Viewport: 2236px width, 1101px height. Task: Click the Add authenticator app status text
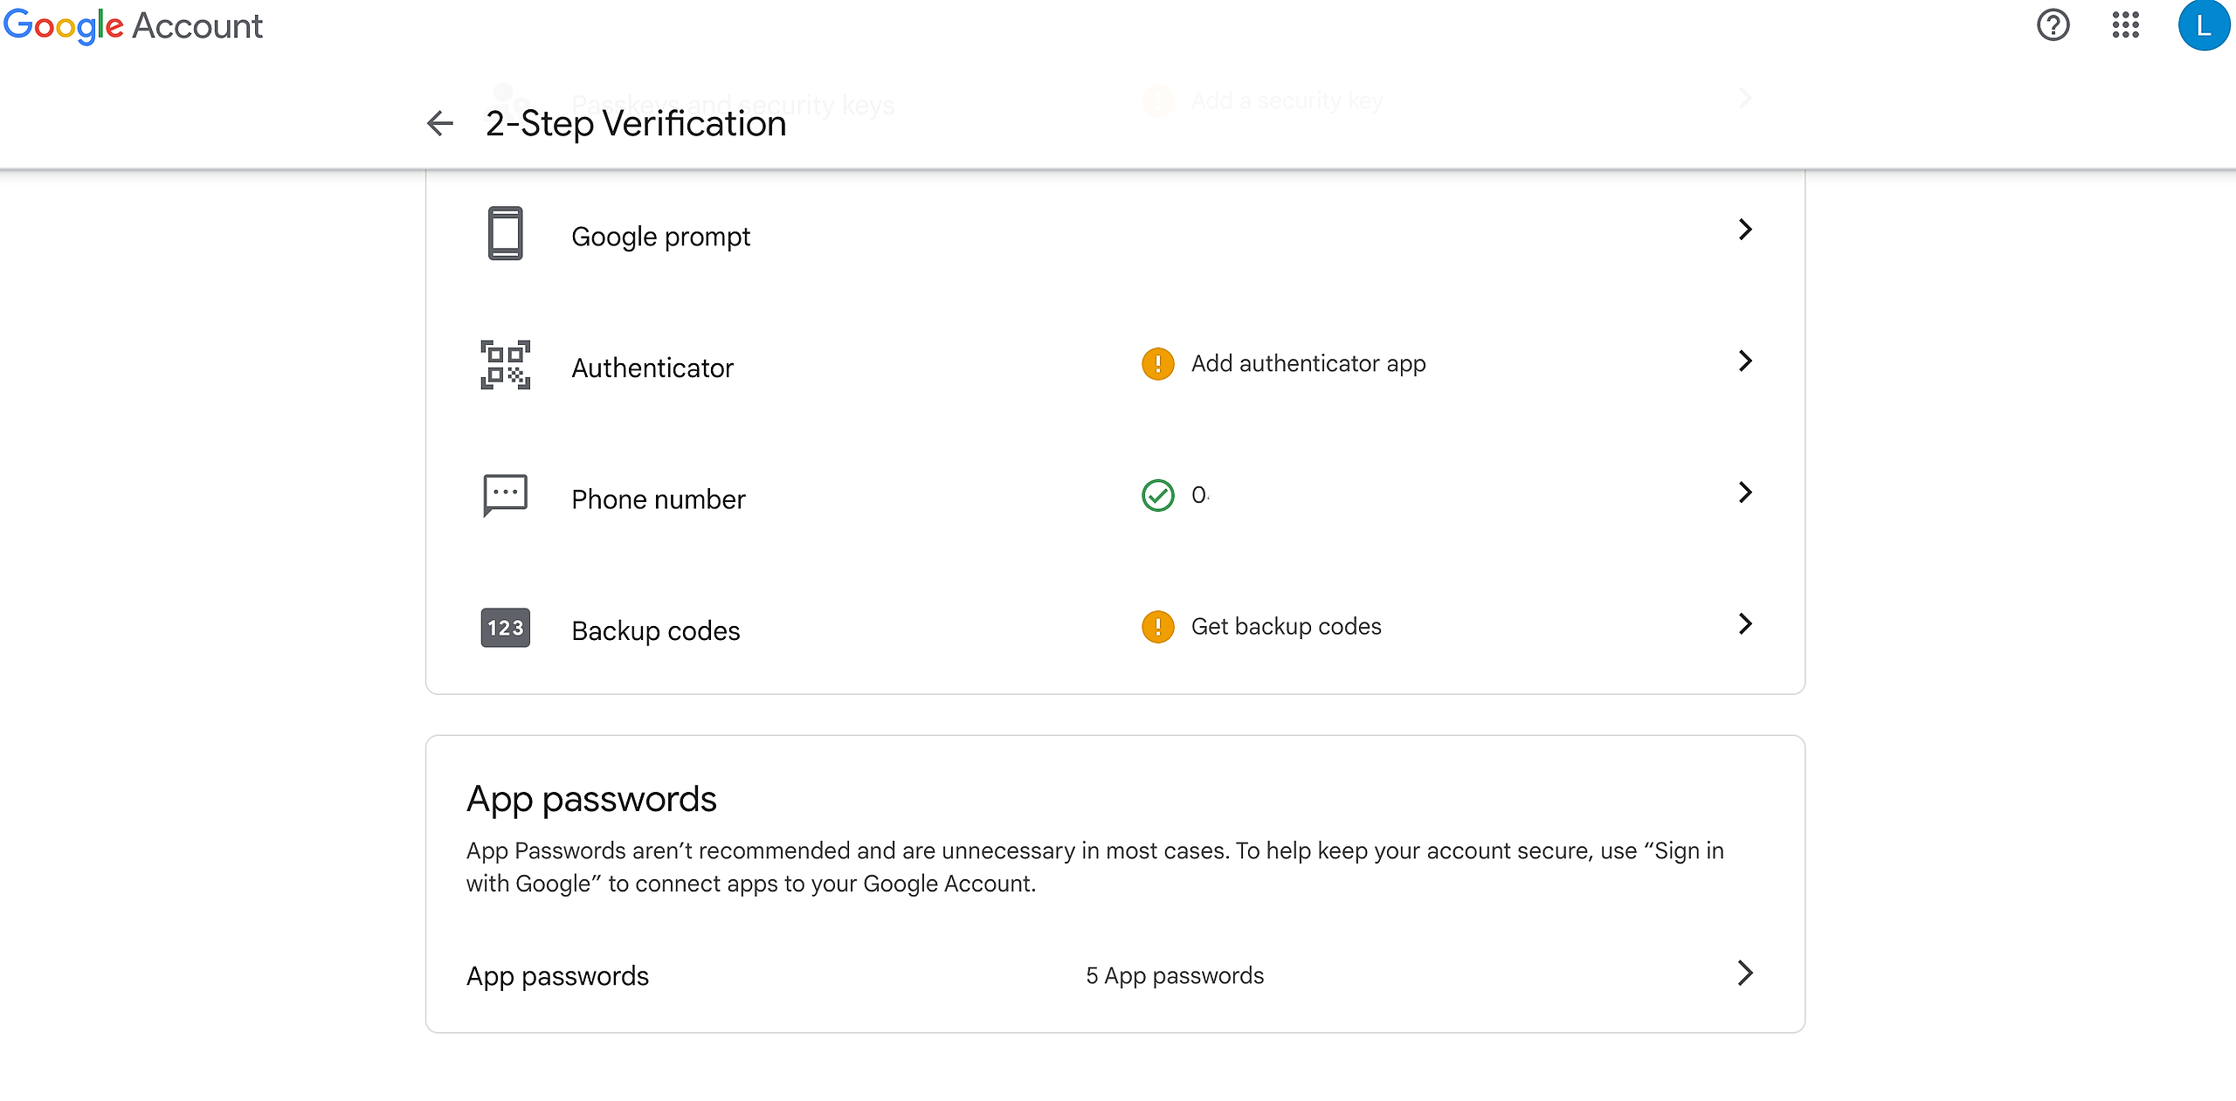pyautogui.click(x=1308, y=364)
